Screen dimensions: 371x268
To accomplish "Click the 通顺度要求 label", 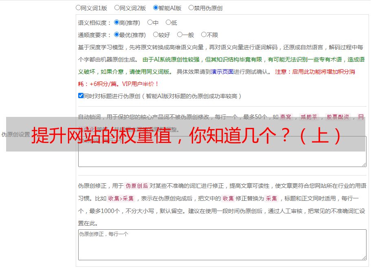I will point(94,35).
